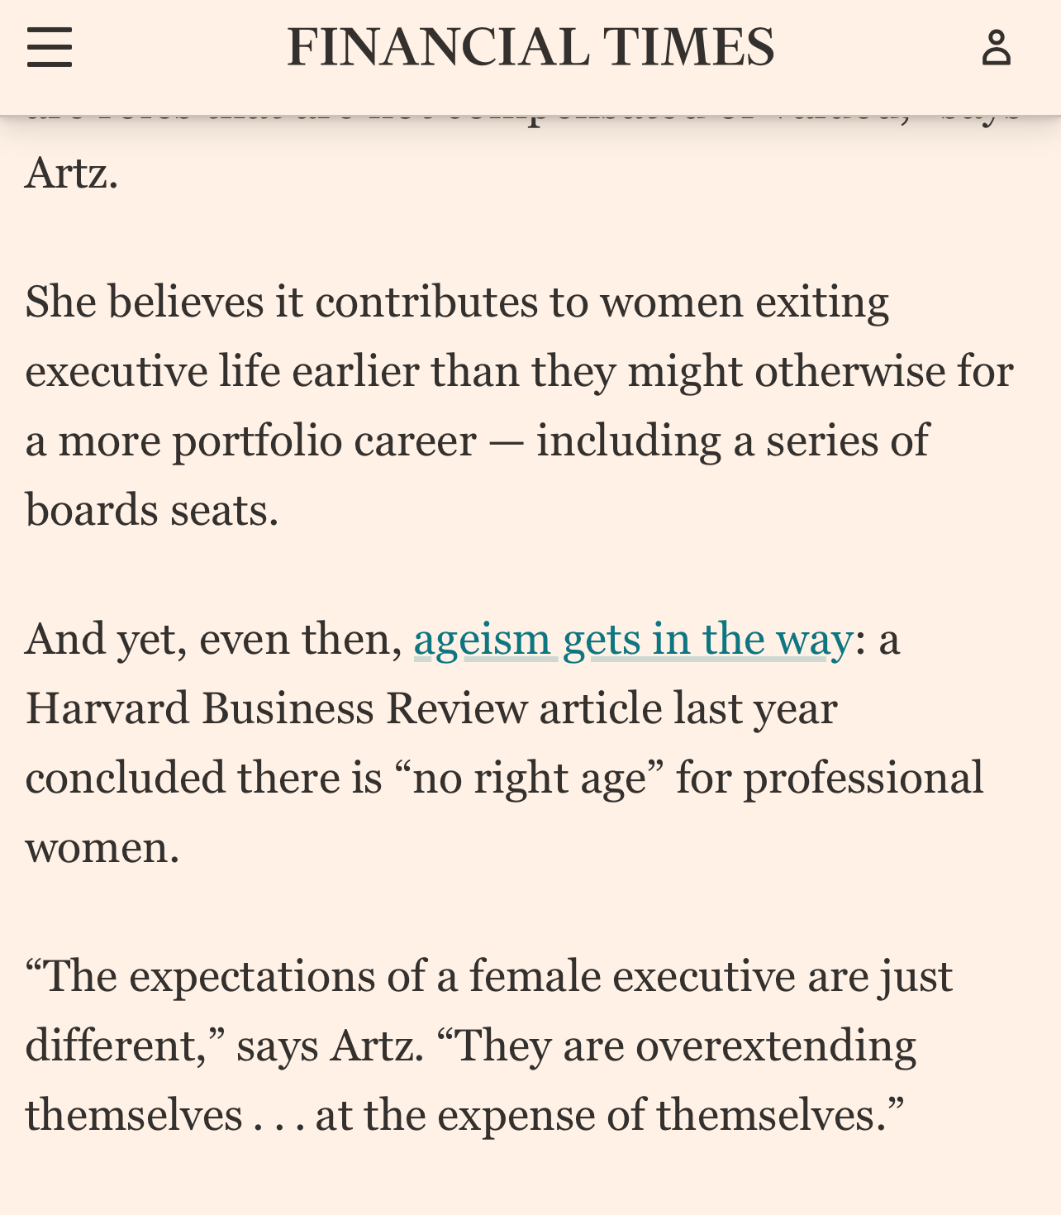Image resolution: width=1061 pixels, height=1215 pixels.
Task: Click the word "TIMES" in the masthead
Action: 688,47
